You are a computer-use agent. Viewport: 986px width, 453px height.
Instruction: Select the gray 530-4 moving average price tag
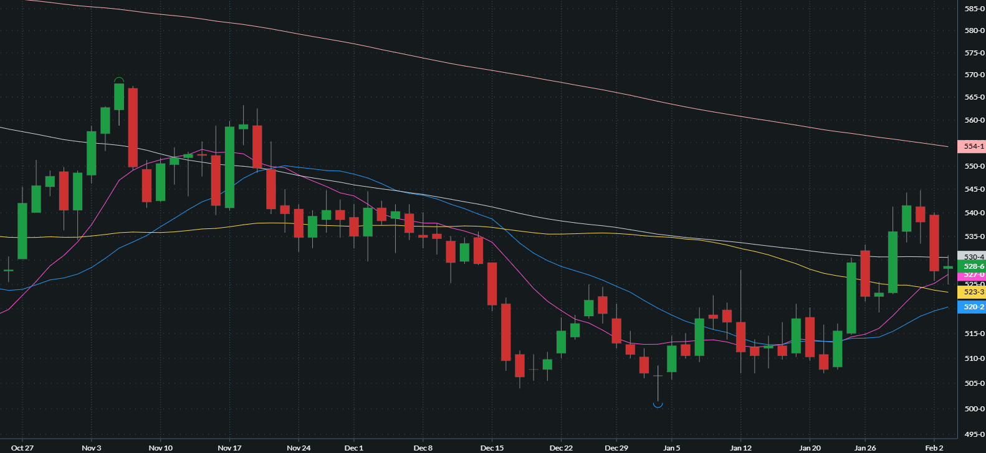click(974, 256)
